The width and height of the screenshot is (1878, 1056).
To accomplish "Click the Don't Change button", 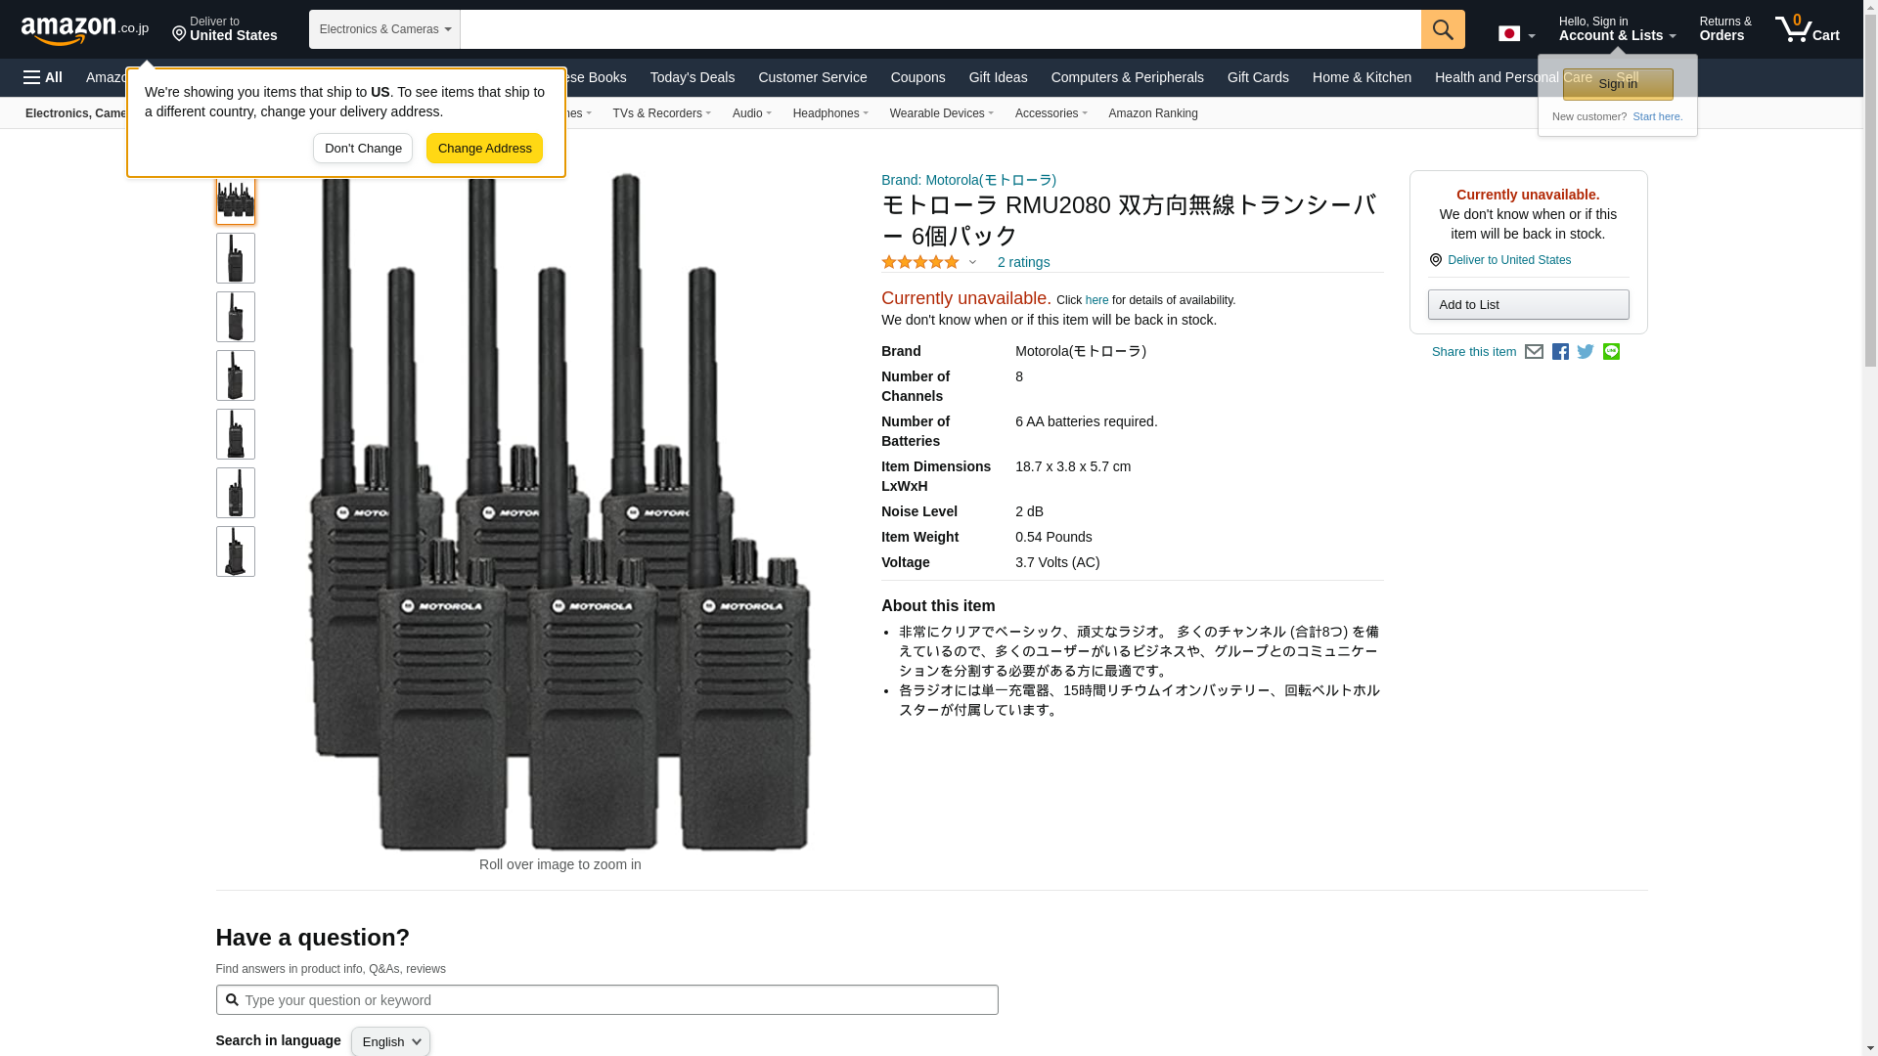I will [362, 149].
